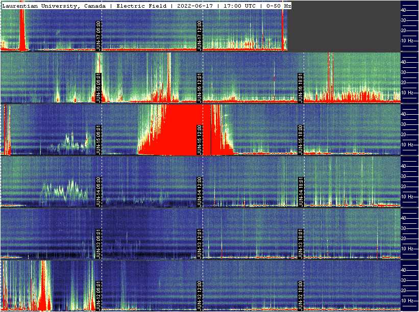Click the JUN-17 06:00 time marker

[98, 36]
